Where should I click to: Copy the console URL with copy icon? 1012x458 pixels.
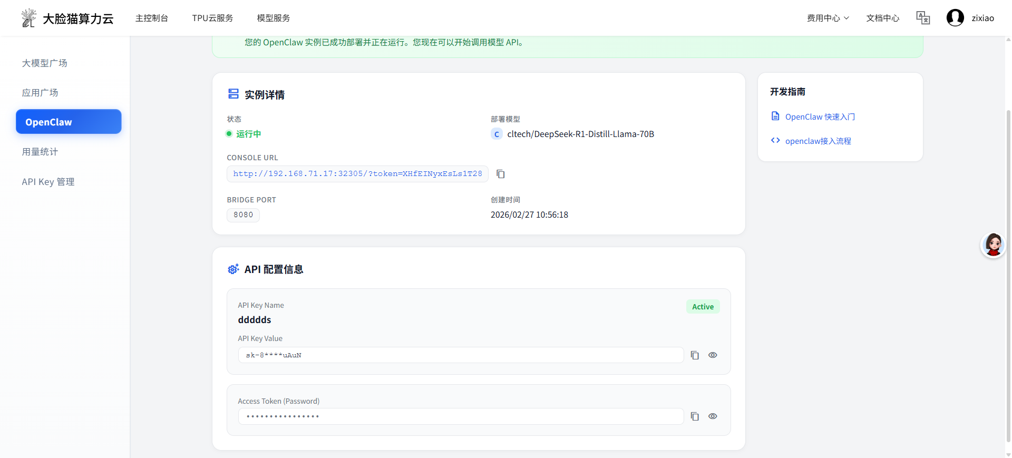tap(501, 174)
